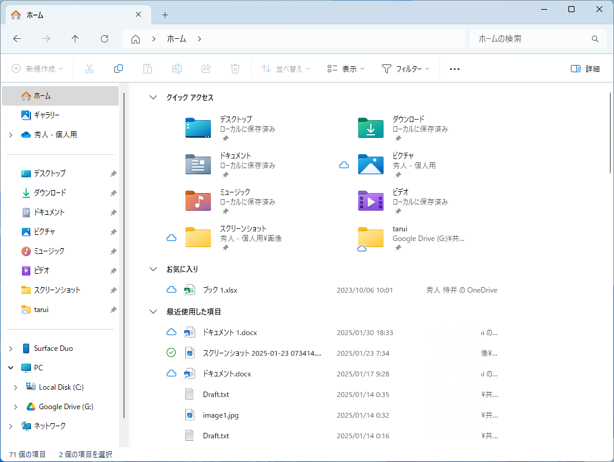This screenshot has width=614, height=462.
Task: Unpin デスクトップ using its sidebar pin icon
Action: pyautogui.click(x=113, y=174)
